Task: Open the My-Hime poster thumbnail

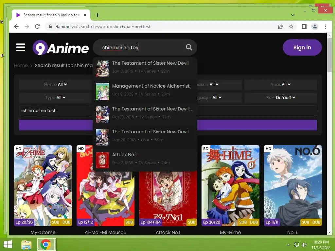Action: [x=230, y=186]
